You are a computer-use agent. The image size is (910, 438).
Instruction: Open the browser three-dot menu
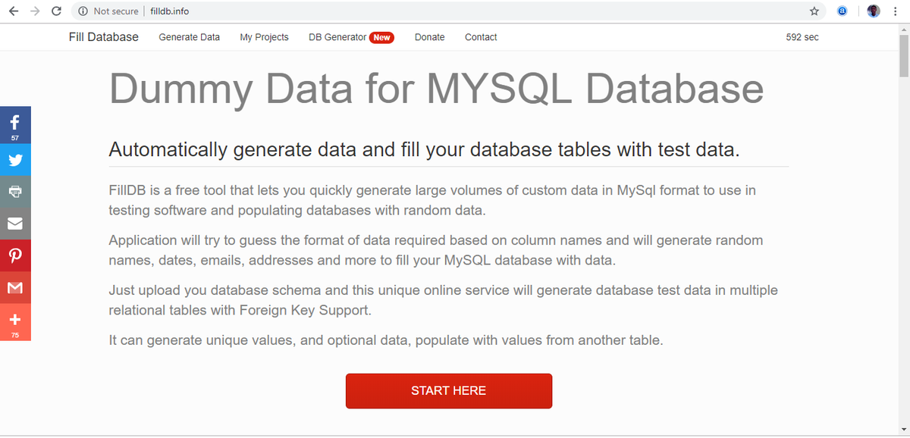896,11
